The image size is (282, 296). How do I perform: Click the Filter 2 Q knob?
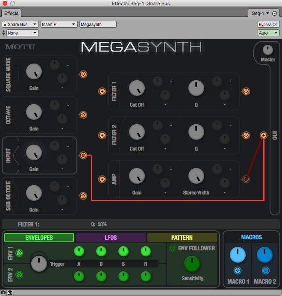[196, 132]
